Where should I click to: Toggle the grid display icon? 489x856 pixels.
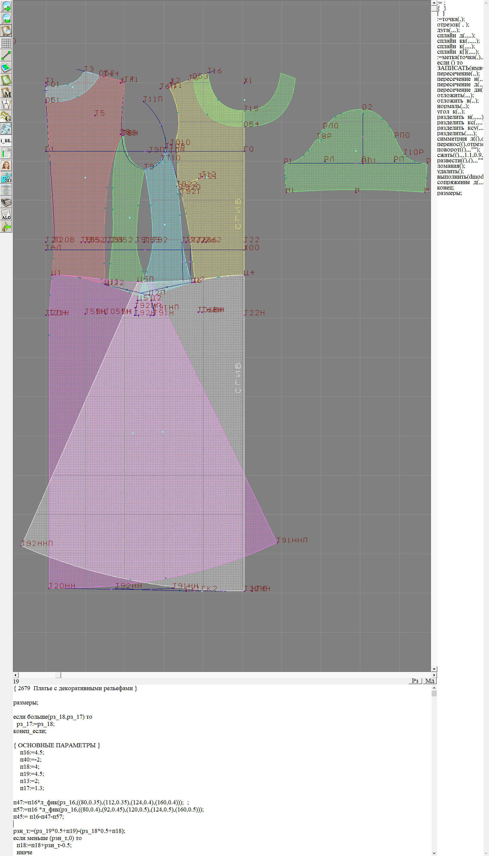[x=6, y=43]
